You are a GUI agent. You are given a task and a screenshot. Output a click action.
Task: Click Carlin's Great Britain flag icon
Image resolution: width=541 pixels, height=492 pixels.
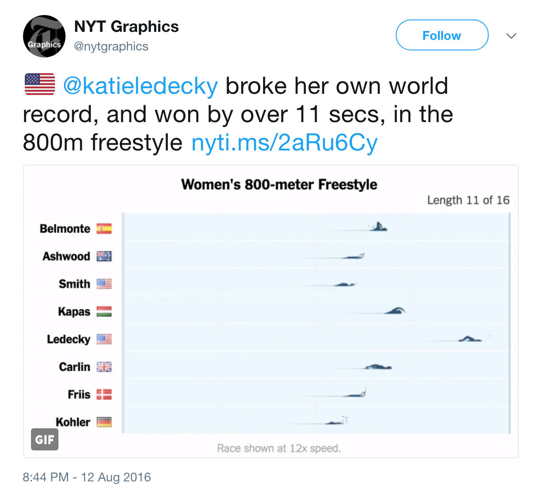tap(104, 367)
